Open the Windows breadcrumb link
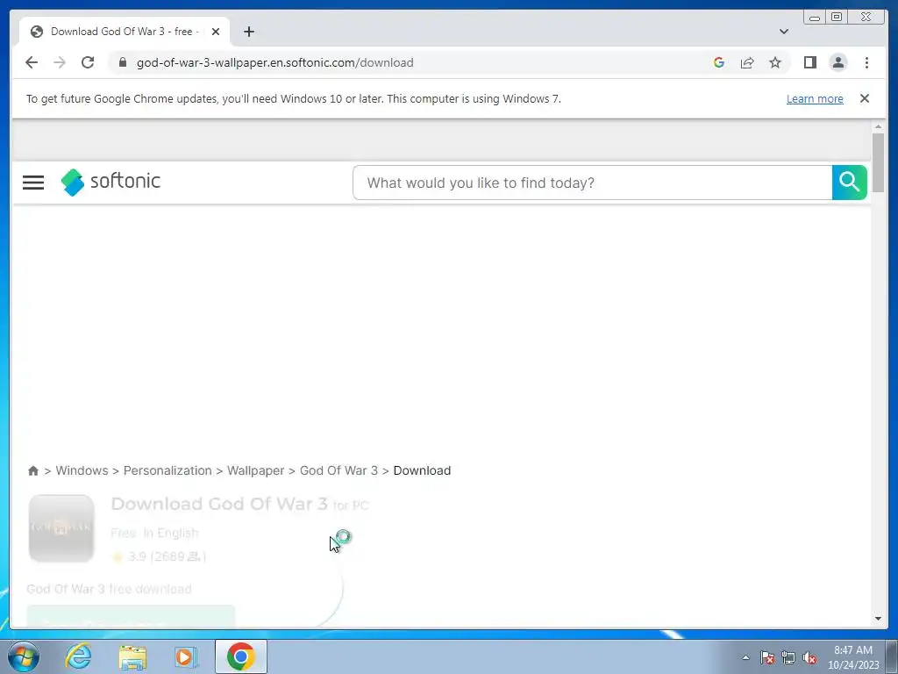Screen dimensions: 898x674 [82, 470]
